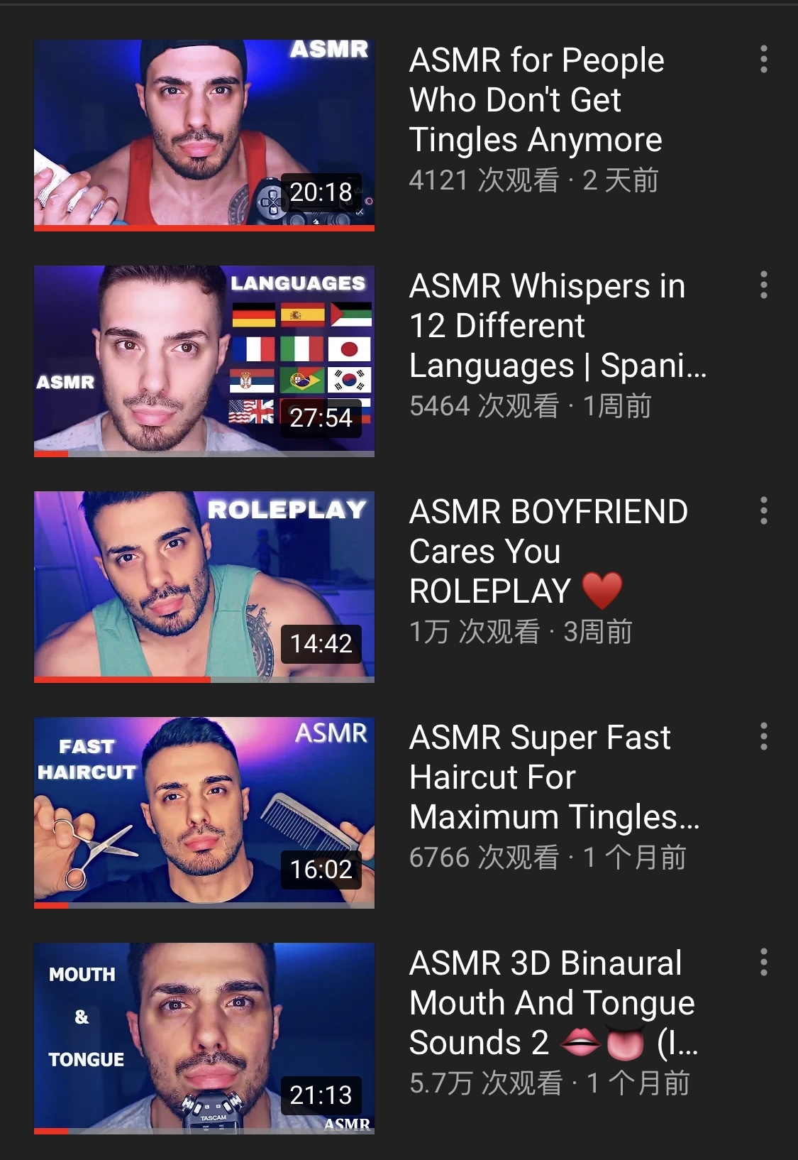Viewport: 798px width, 1160px height.
Task: Click title ASMR for People Who Don't Get Tingles Anymore
Action: click(x=537, y=100)
